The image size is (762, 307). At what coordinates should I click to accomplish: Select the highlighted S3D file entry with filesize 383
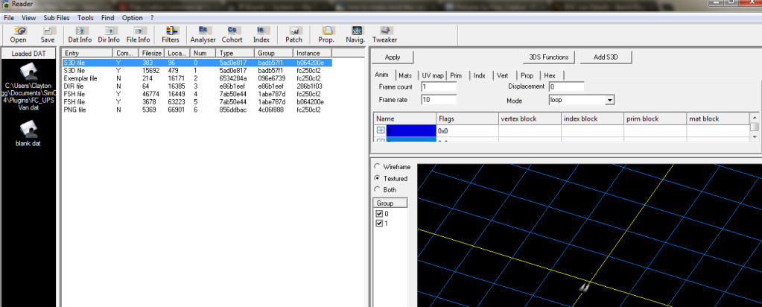pyautogui.click(x=197, y=63)
